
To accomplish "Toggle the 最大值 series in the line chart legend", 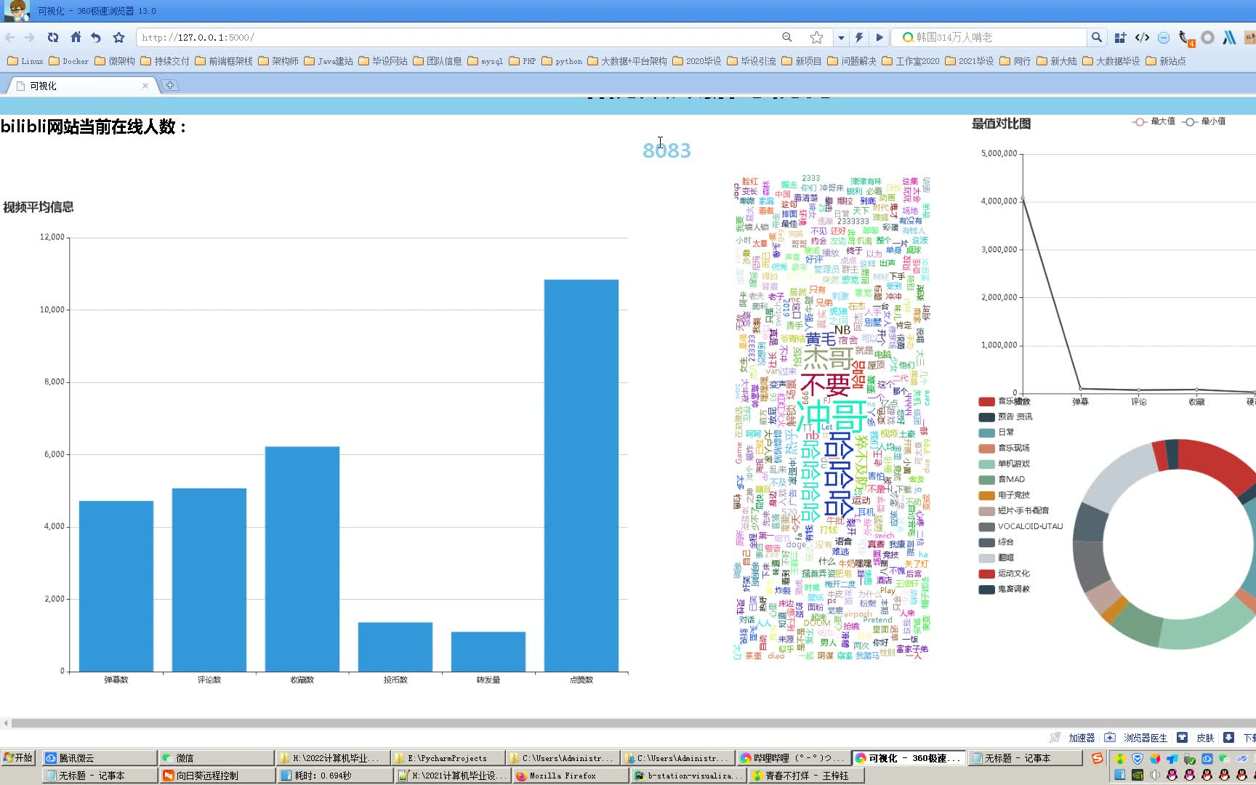I will pos(1153,121).
